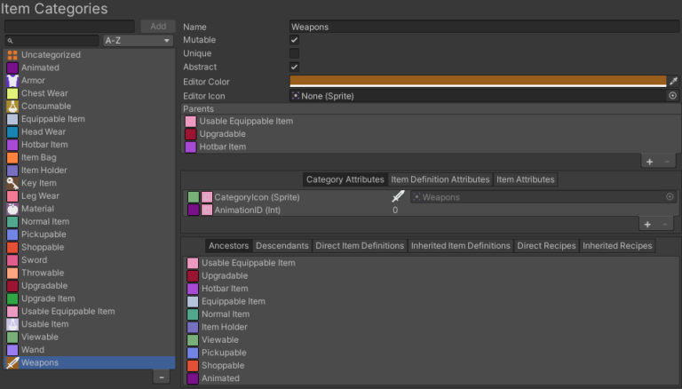Click the plus button under Parents list
Image resolution: width=682 pixels, height=389 pixels.
649,162
